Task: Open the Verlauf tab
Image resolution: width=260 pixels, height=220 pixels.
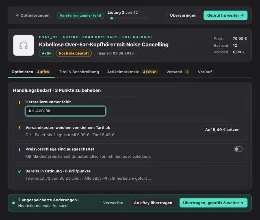Action: [205, 72]
